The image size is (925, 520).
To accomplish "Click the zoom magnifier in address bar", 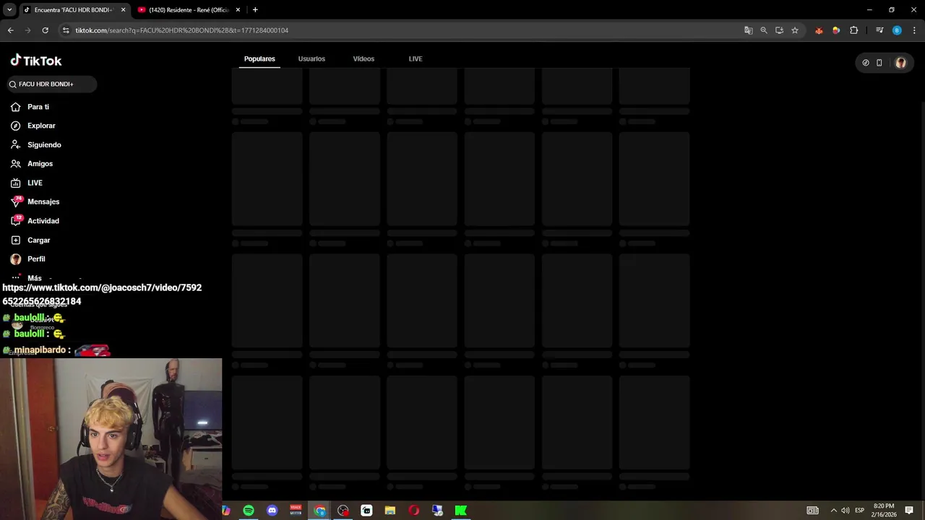I will pos(764,30).
